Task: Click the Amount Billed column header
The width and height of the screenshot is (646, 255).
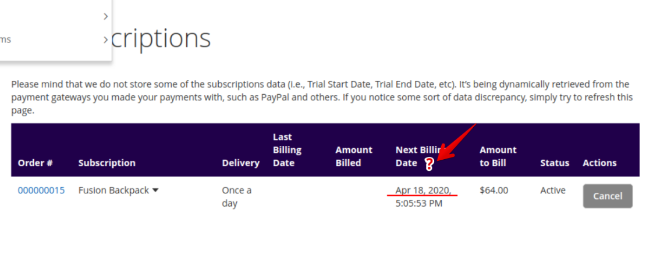Action: click(x=354, y=156)
